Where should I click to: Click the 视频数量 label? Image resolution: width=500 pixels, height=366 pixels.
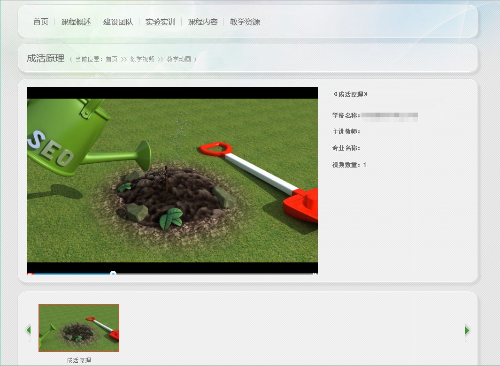point(346,165)
